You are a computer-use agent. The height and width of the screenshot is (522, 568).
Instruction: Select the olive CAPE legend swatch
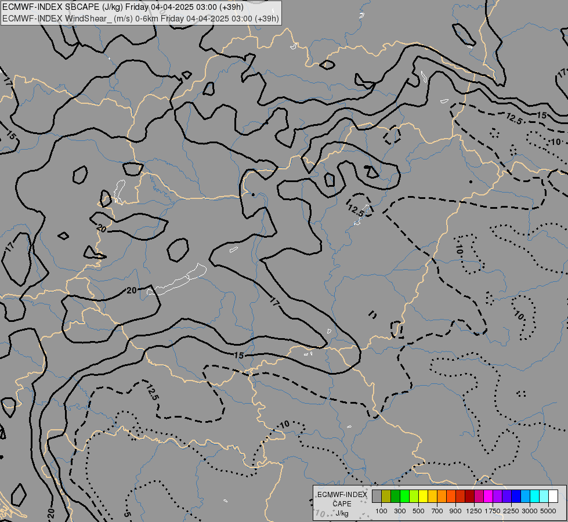[x=386, y=496]
